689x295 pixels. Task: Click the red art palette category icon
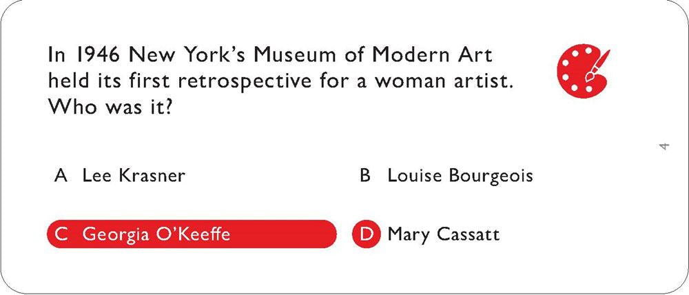(583, 71)
